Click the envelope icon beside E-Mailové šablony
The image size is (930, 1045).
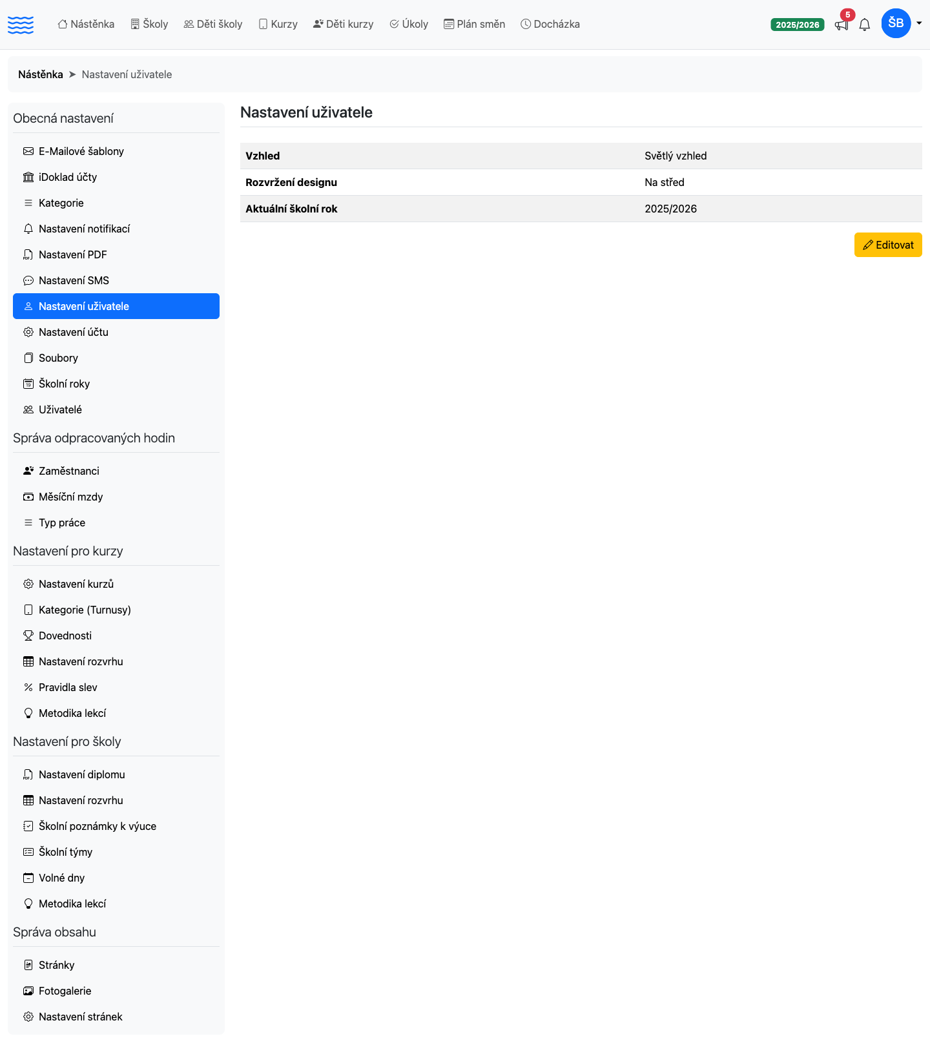click(28, 151)
